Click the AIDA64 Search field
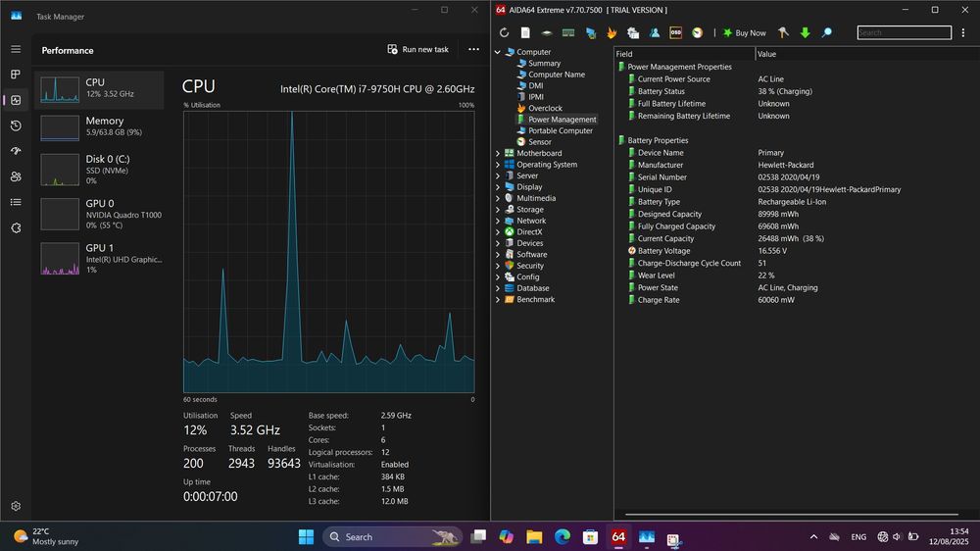Screen dimensions: 980x551 coord(905,32)
